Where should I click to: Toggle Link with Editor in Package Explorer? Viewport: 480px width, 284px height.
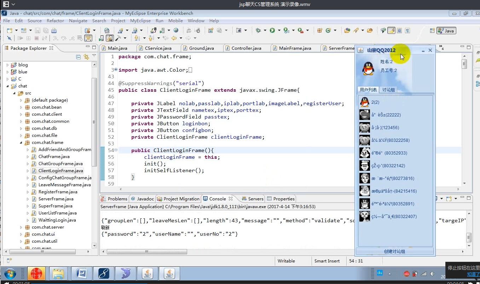click(86, 57)
